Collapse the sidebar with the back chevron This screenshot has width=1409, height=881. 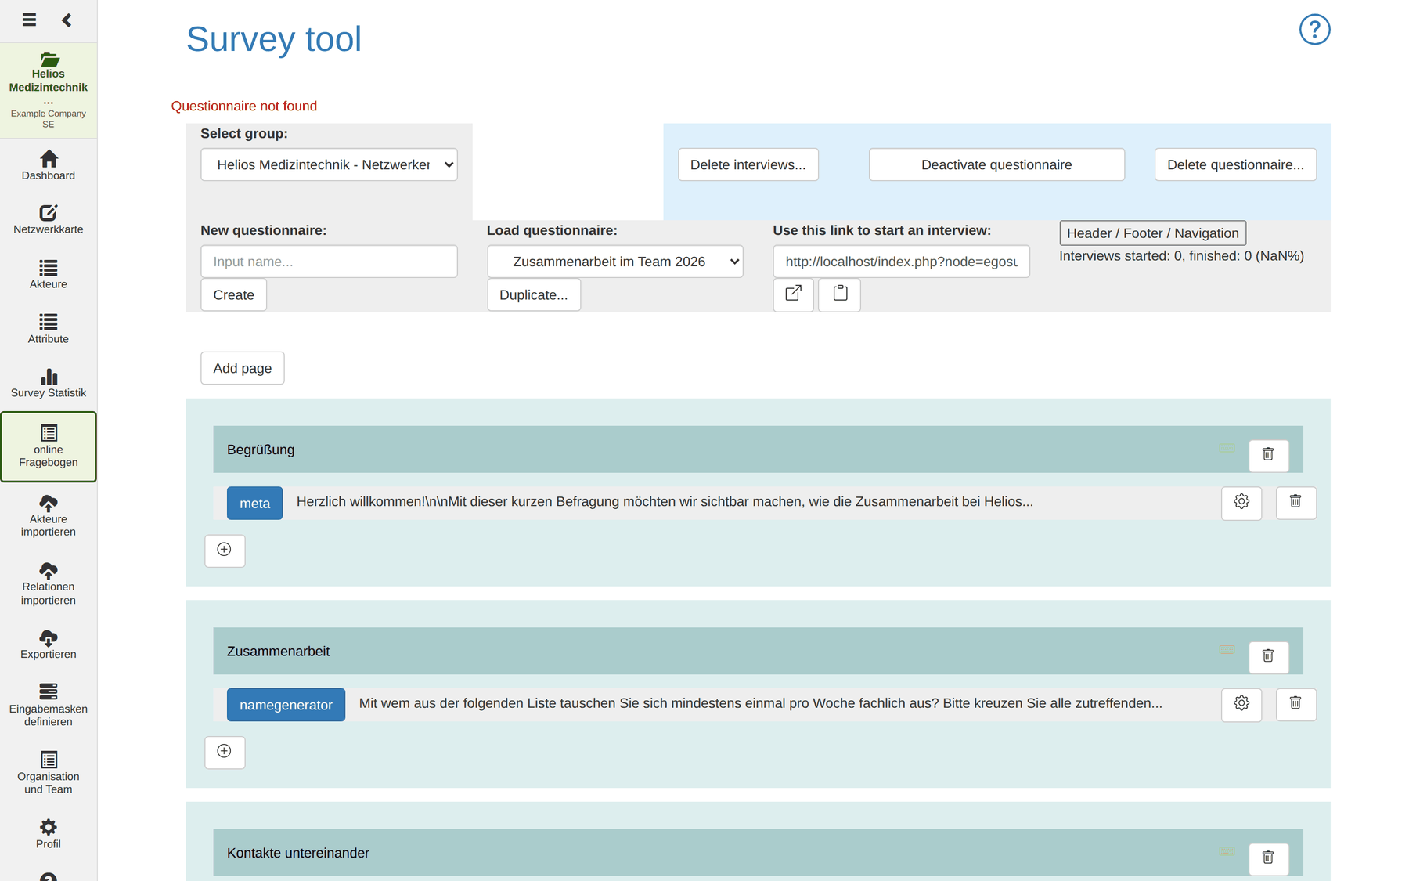[67, 20]
